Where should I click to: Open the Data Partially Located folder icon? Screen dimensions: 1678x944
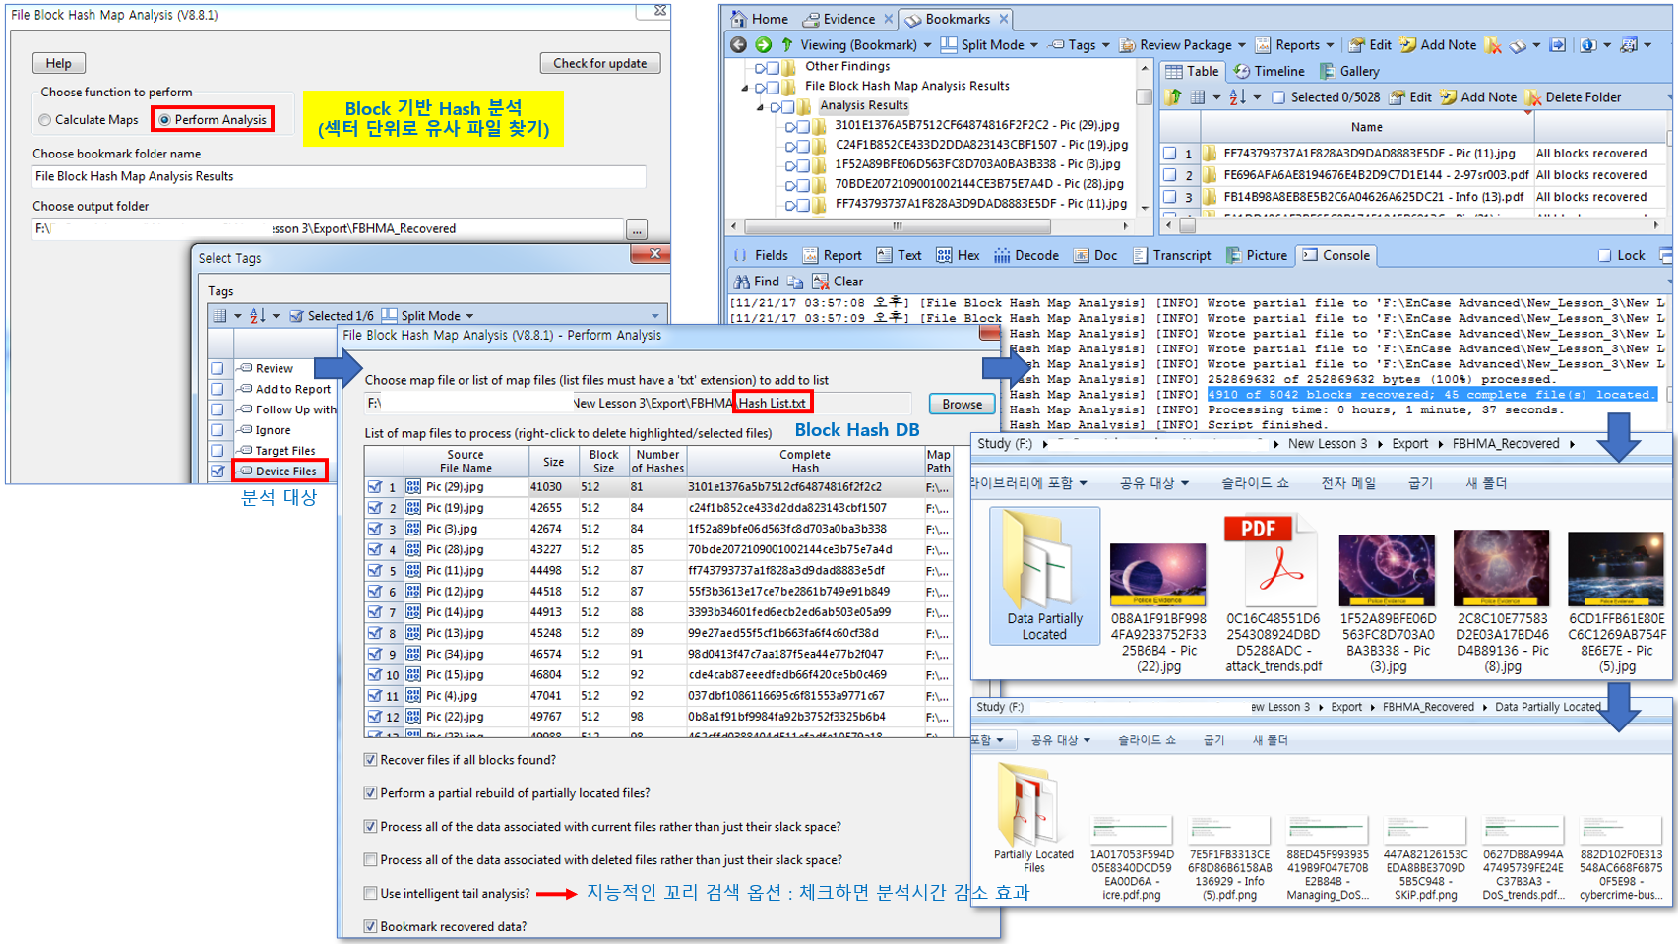tap(1044, 561)
